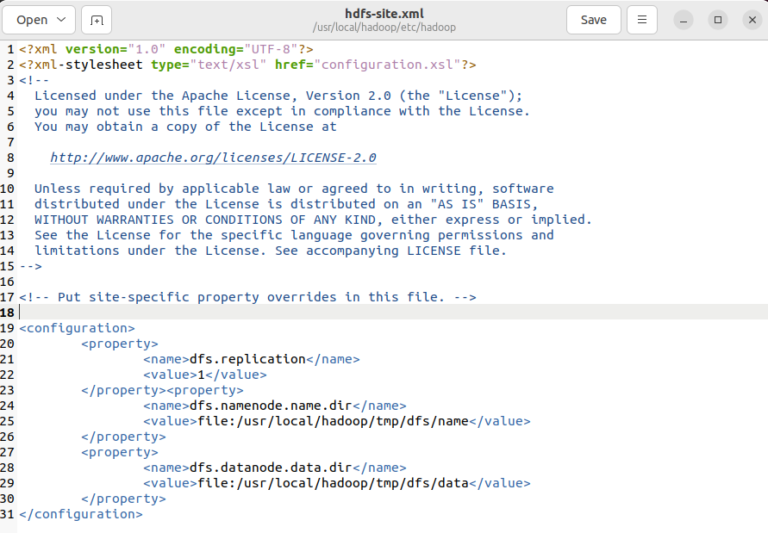Click dfs.replication property name text
Viewport: 768px width, 533px height.
click(x=247, y=359)
